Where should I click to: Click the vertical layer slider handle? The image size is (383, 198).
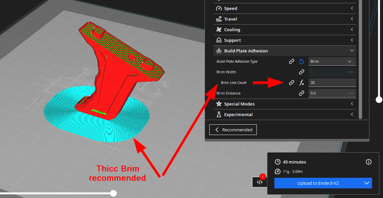(379, 99)
